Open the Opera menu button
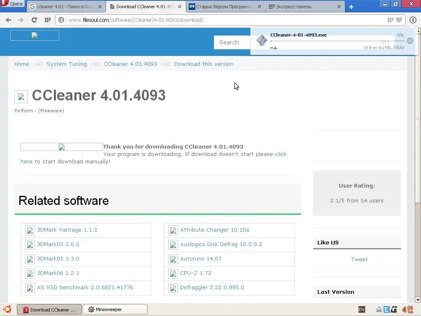Screen dimensions: 421x316 (12, 4)
